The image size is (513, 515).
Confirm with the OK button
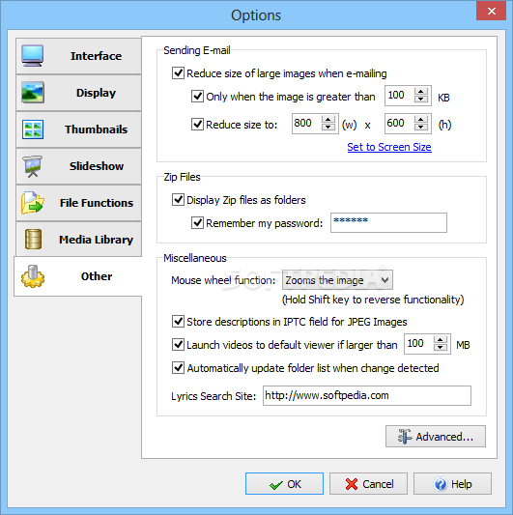(284, 484)
